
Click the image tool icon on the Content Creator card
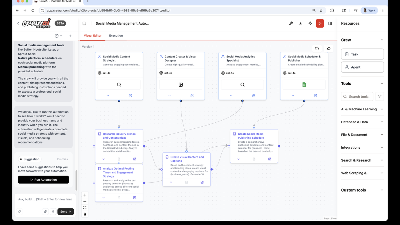[181, 85]
